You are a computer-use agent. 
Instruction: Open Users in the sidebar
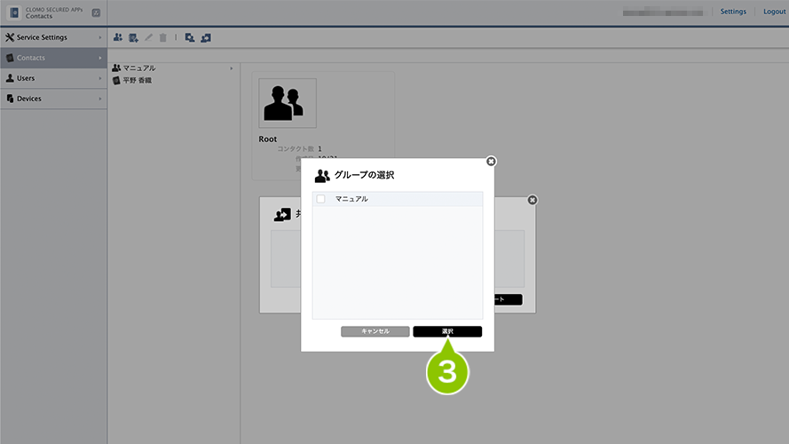tap(53, 78)
